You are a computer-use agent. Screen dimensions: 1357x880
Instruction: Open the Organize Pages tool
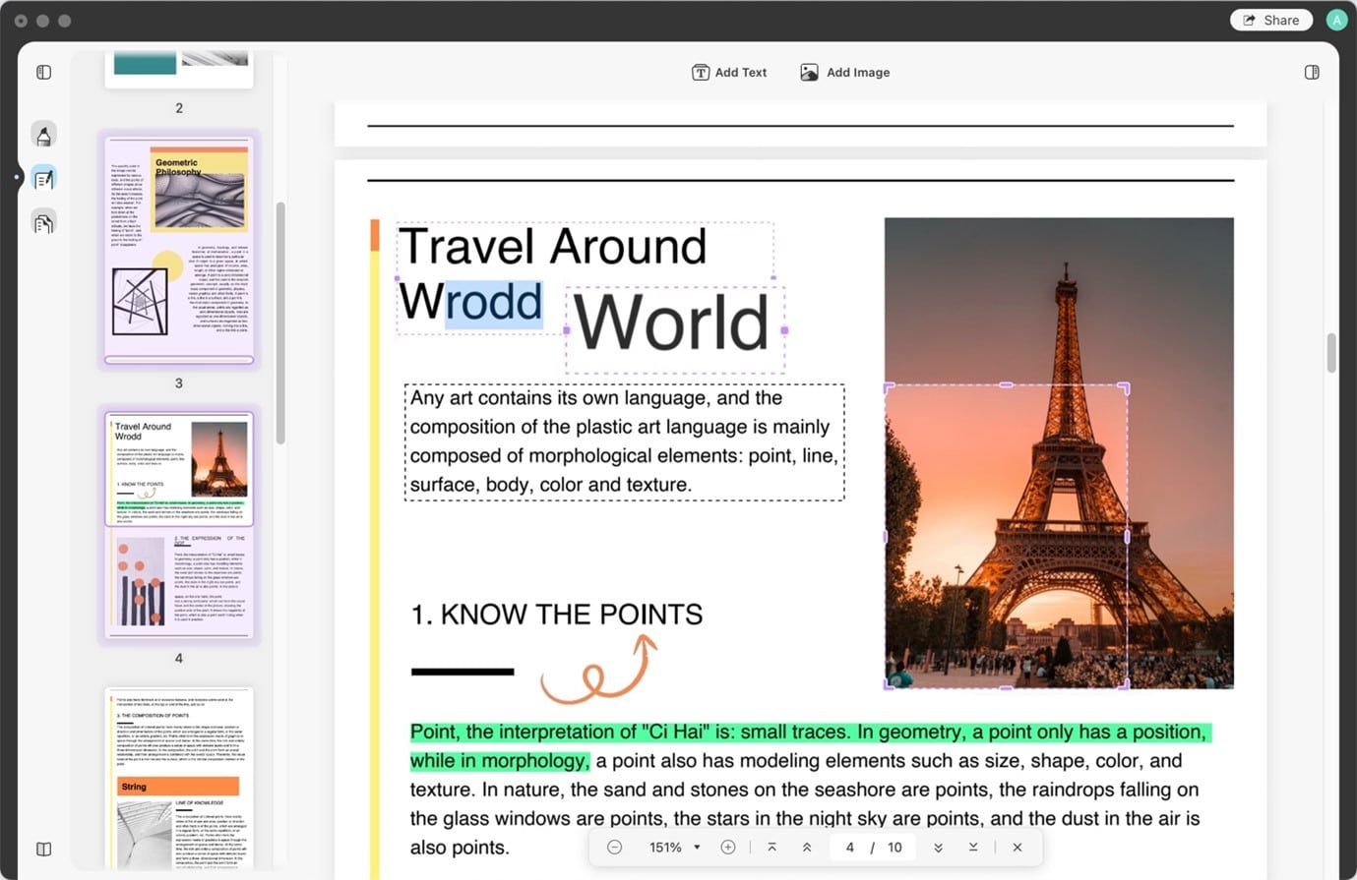coord(43,222)
